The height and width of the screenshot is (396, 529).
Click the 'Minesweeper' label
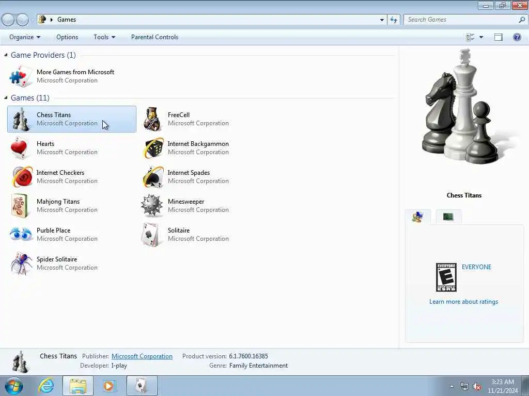(186, 202)
